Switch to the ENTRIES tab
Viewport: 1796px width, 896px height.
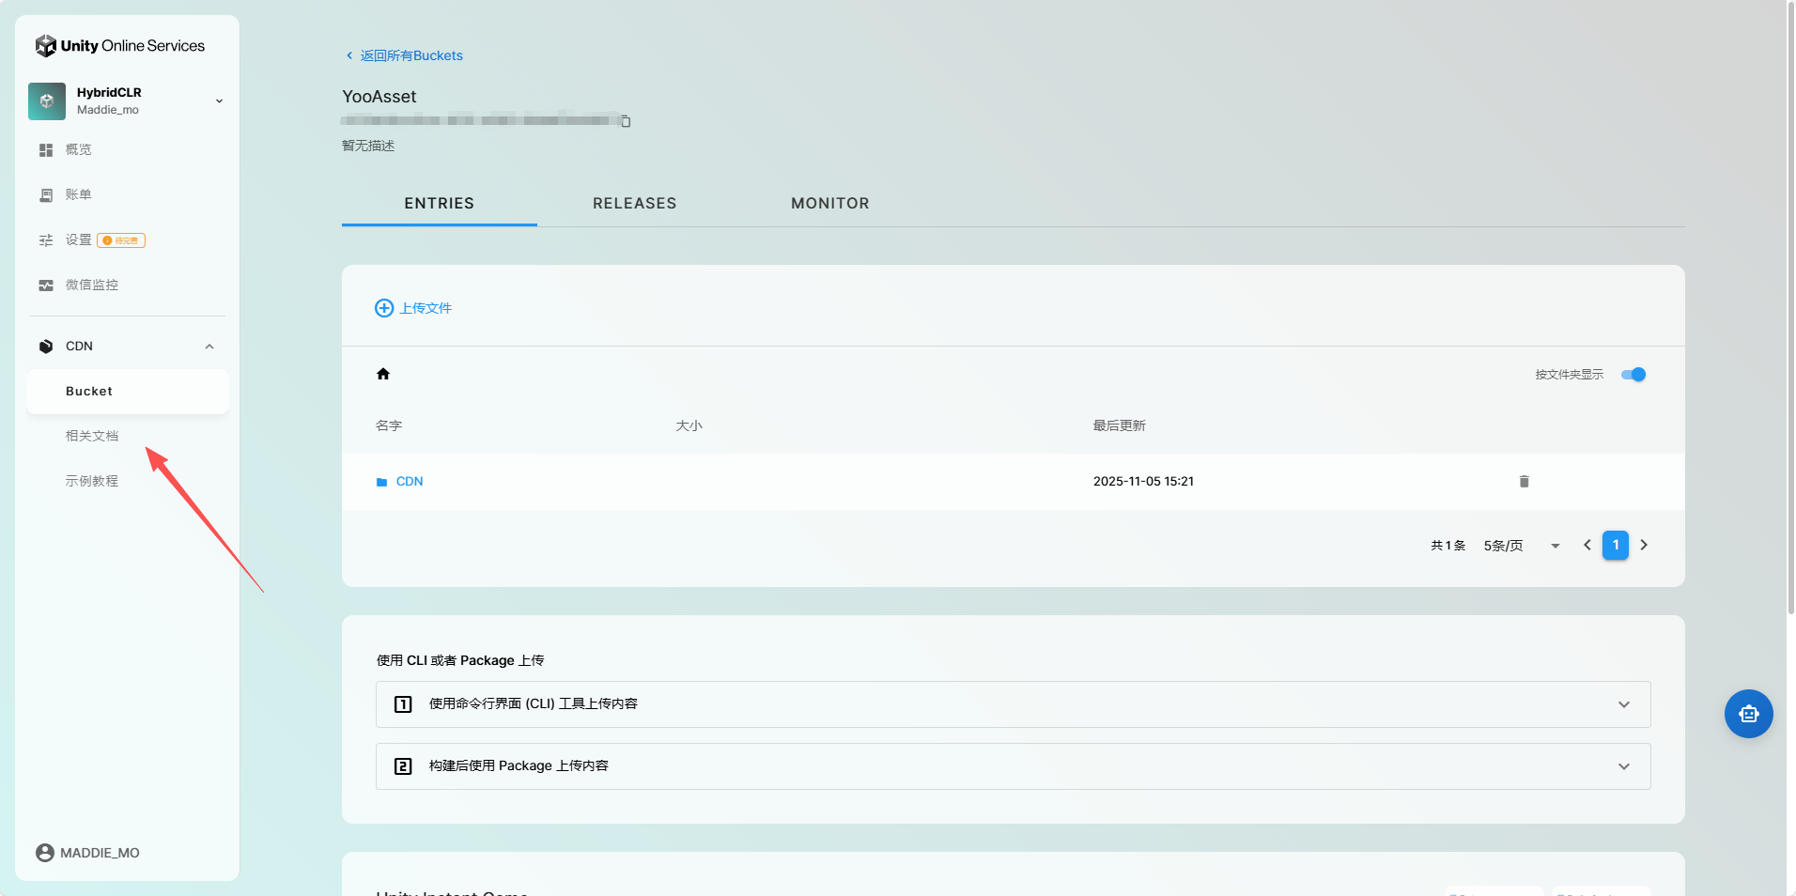[440, 203]
